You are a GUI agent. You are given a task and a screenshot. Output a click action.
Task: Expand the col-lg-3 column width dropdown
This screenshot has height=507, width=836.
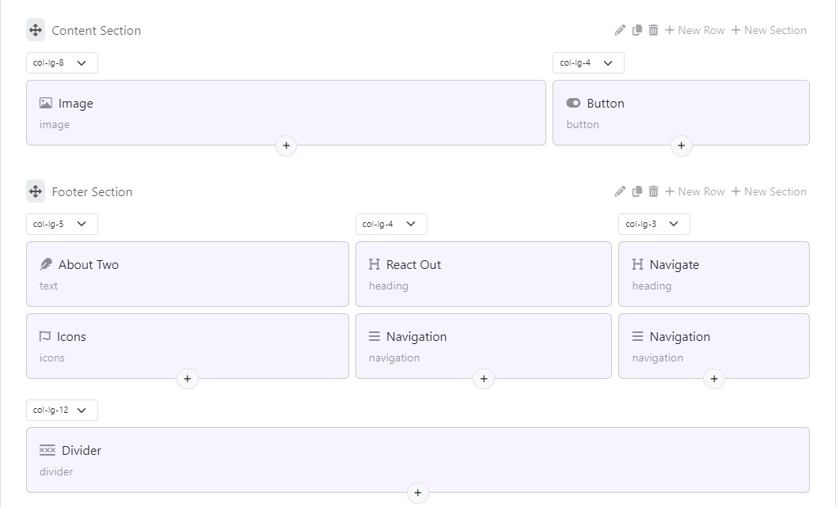[x=654, y=224]
